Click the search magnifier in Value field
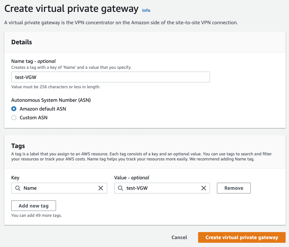The height and width of the screenshot is (247, 289). tap(120, 188)
